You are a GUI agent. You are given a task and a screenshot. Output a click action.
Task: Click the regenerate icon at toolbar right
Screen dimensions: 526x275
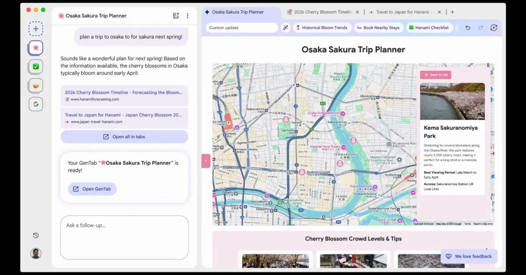494,28
